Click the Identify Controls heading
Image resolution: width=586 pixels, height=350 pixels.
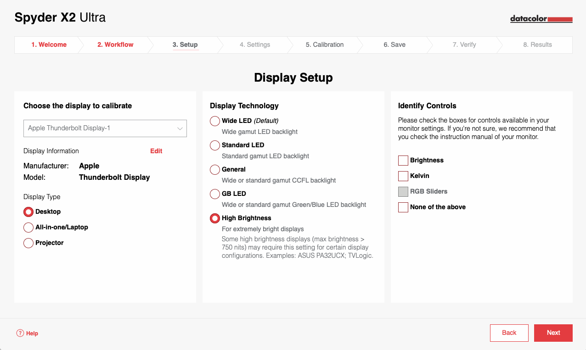(427, 106)
